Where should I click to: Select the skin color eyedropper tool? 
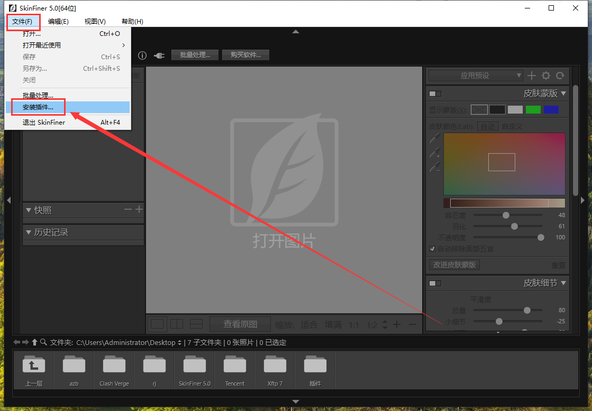click(435, 138)
